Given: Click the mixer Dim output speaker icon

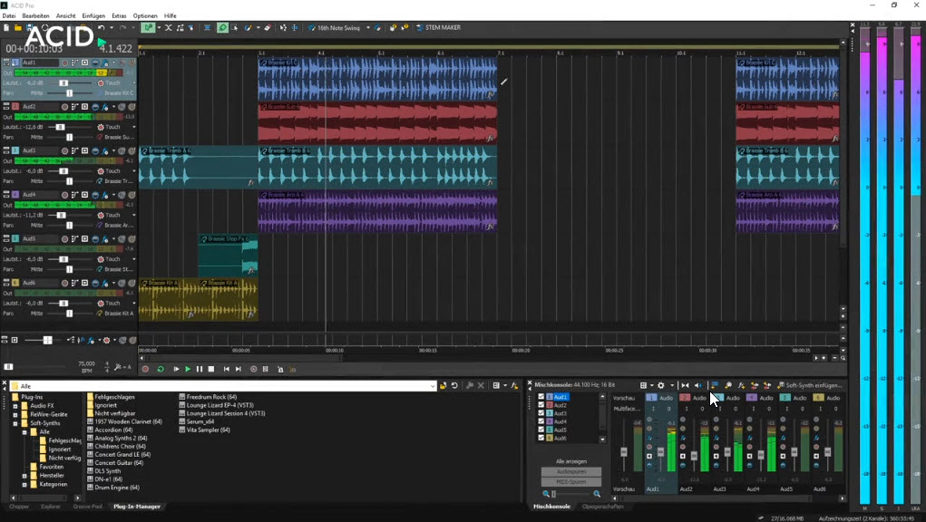Looking at the screenshot, I should (x=698, y=385).
